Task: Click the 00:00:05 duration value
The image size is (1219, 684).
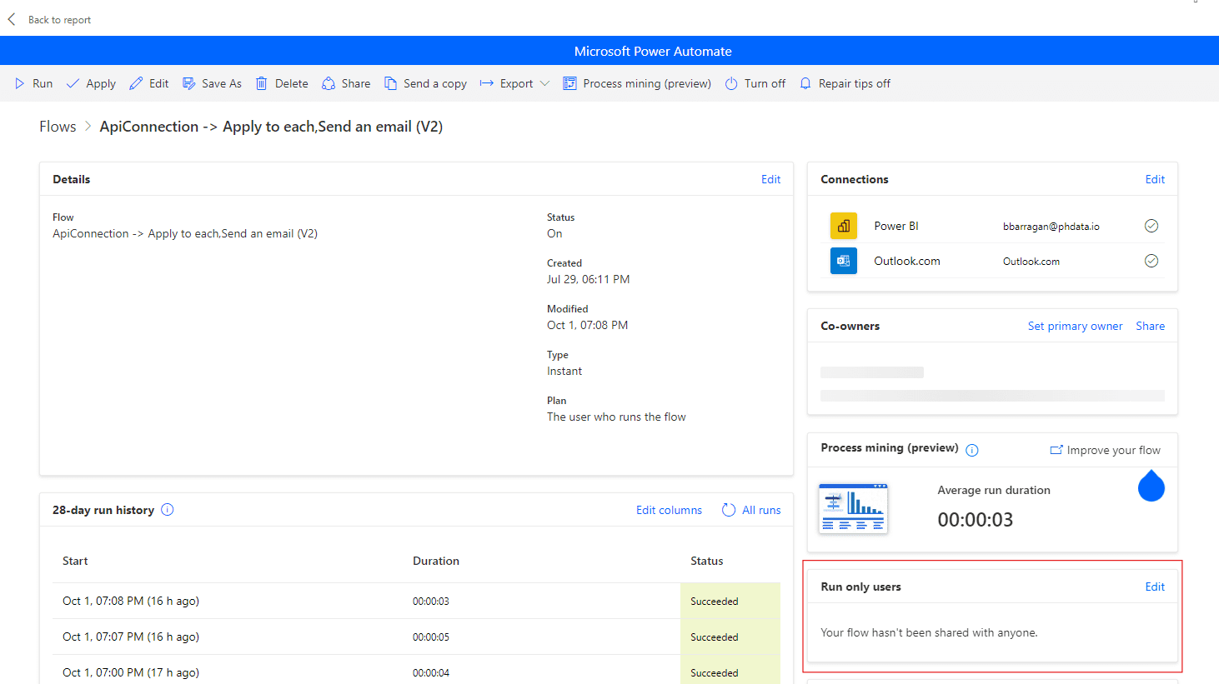Action: tap(431, 637)
